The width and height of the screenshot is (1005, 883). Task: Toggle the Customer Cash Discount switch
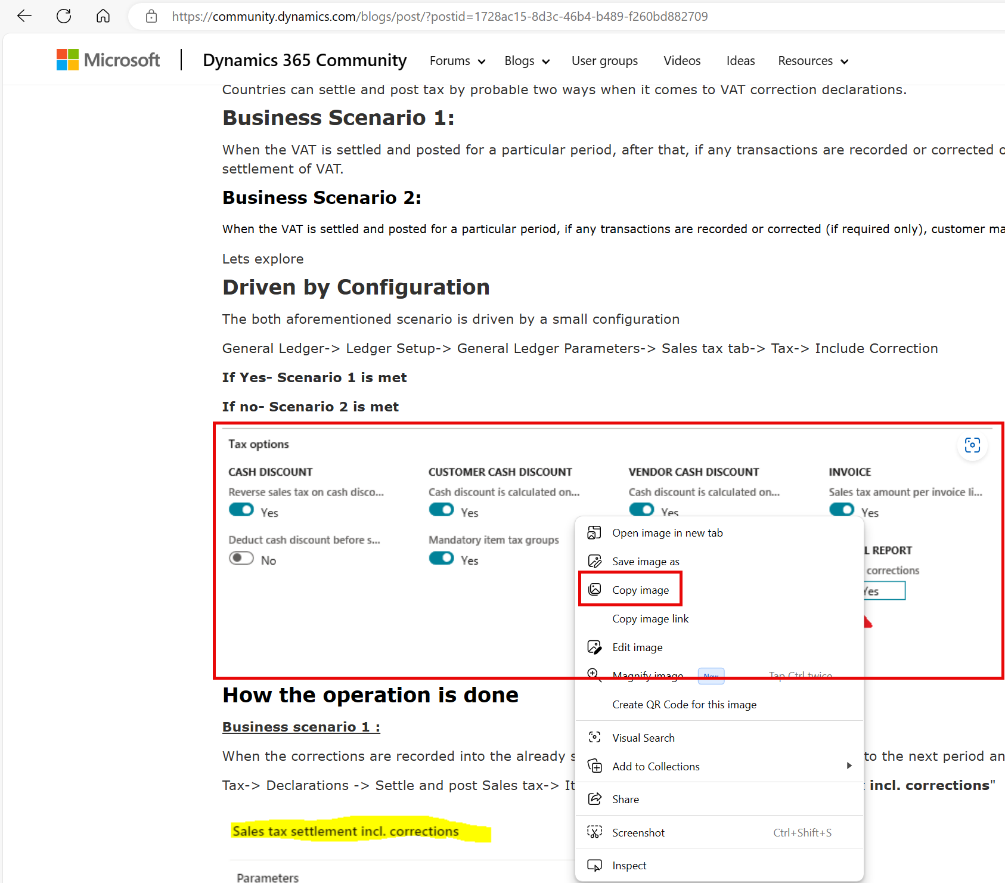click(x=442, y=510)
